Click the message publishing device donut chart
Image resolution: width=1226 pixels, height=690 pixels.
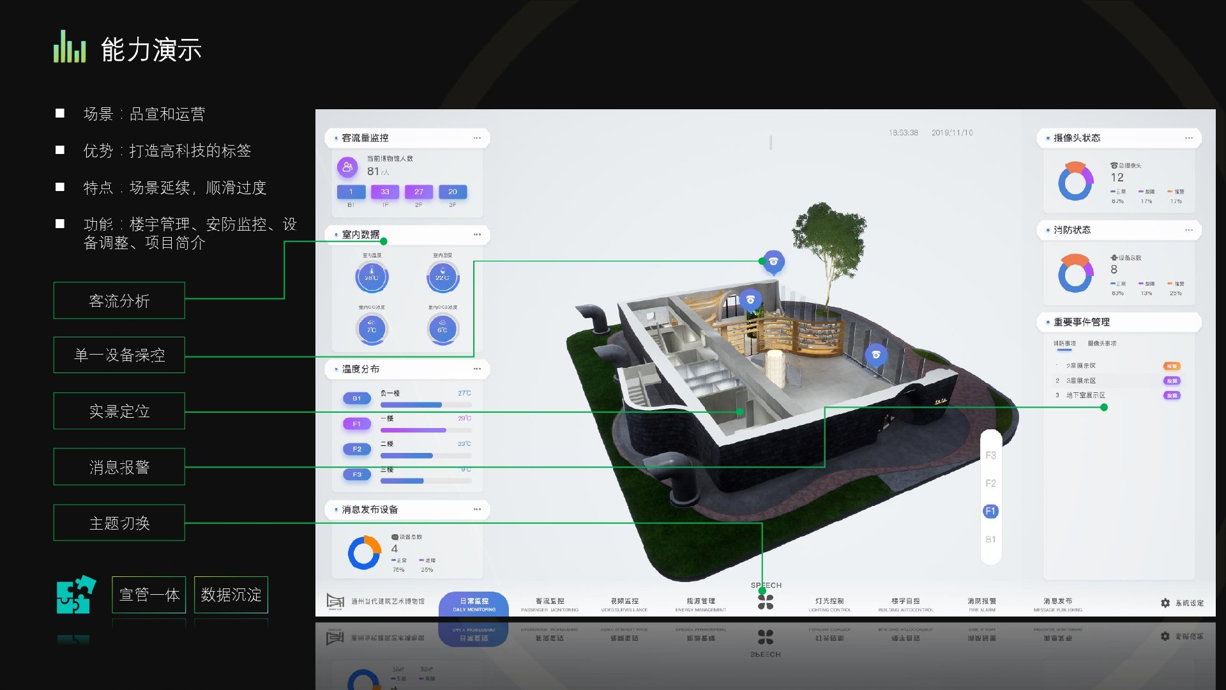click(x=364, y=553)
